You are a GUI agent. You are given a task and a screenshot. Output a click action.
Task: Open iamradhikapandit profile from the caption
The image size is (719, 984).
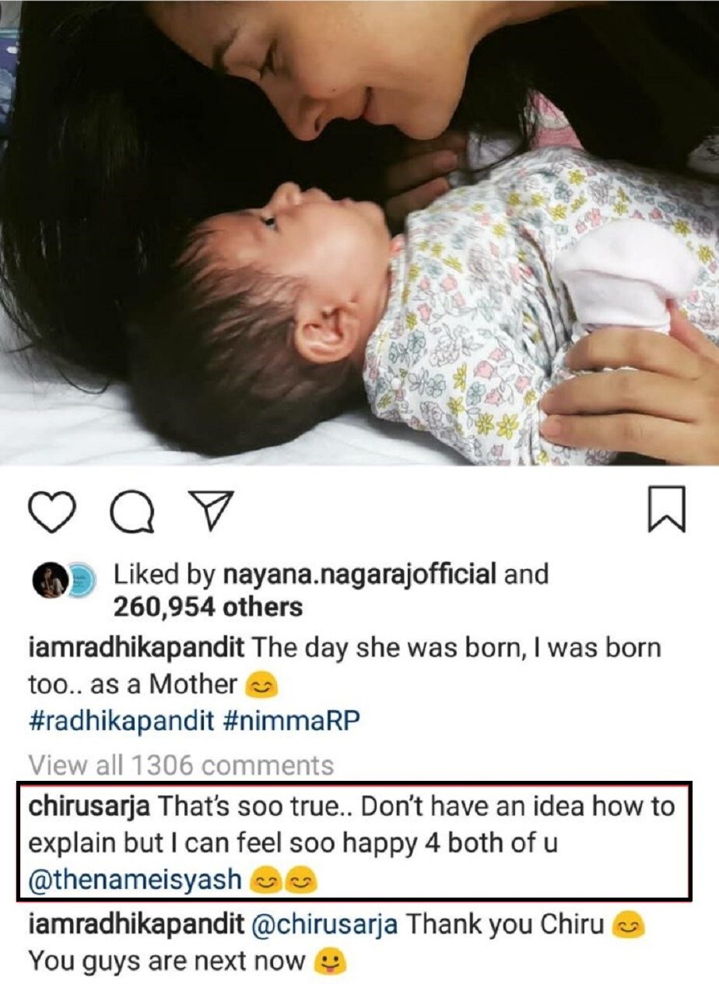[x=136, y=648]
